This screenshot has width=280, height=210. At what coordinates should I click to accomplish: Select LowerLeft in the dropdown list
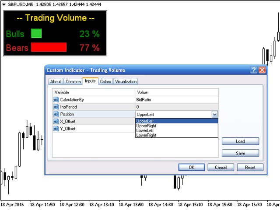pos(177,130)
